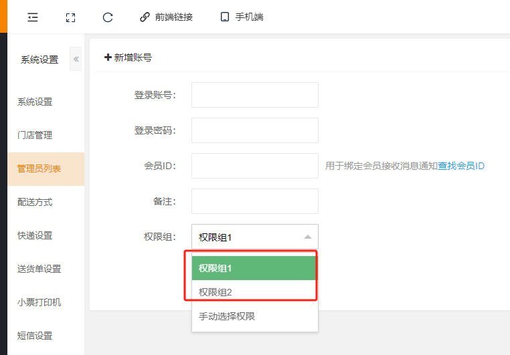Go to 门店管理 in the sidebar

coord(35,135)
